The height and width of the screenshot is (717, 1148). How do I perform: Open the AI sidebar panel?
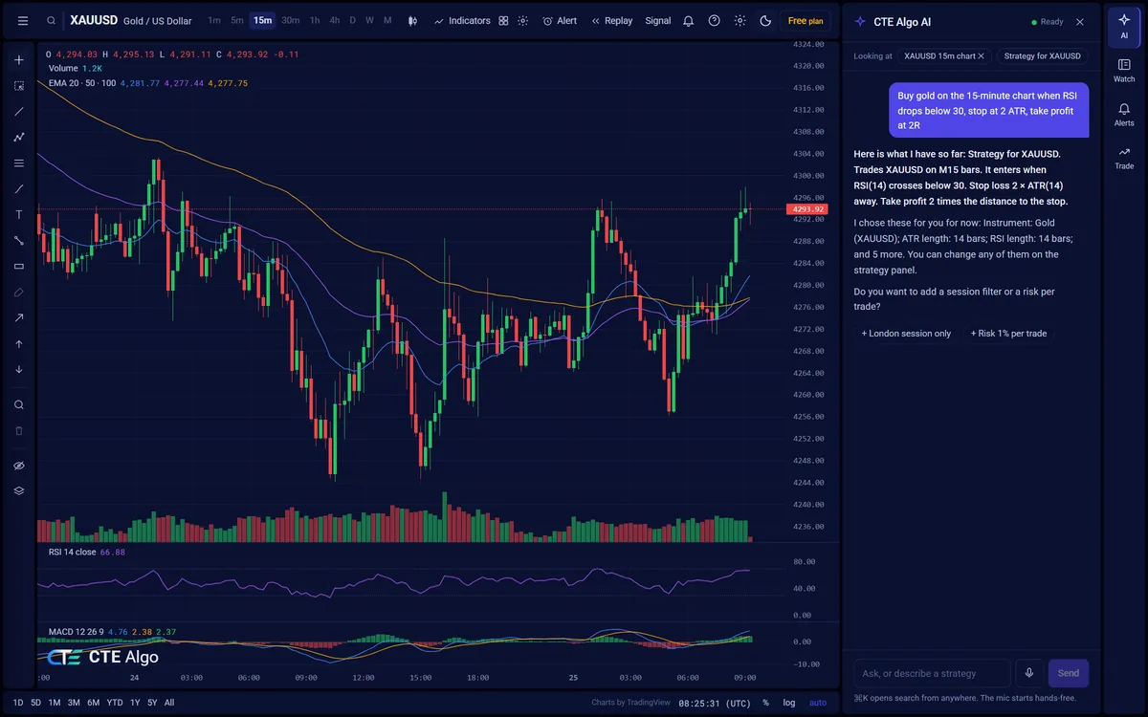1124,26
